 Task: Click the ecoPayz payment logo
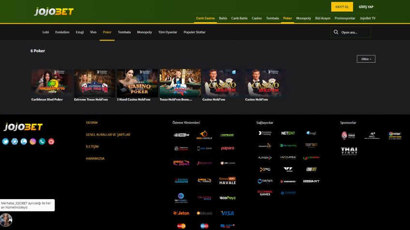click(228, 198)
